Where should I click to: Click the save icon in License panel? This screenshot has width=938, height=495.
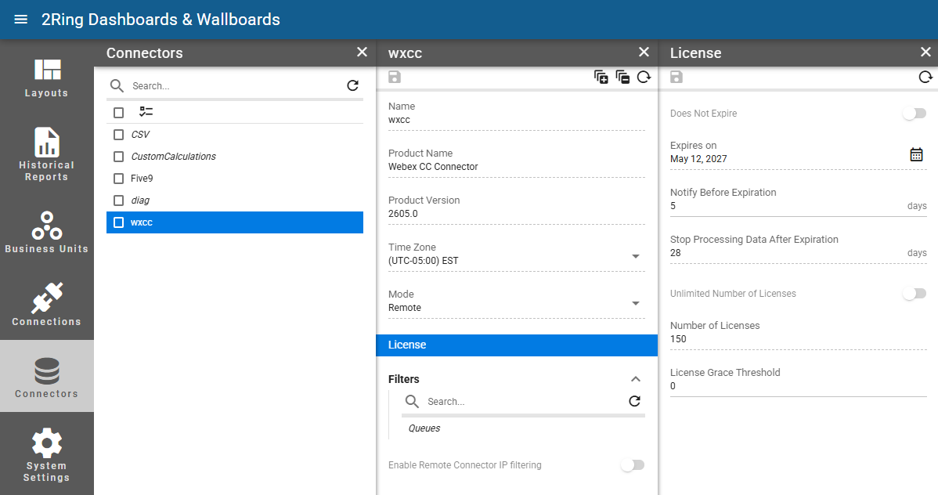click(676, 77)
